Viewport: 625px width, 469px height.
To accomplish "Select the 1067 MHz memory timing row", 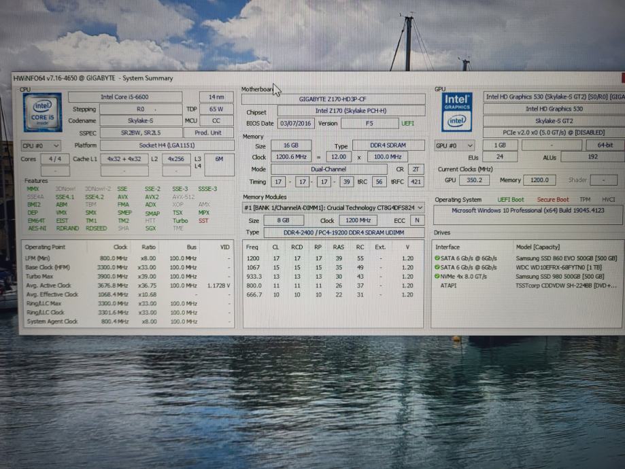I will coord(333,268).
